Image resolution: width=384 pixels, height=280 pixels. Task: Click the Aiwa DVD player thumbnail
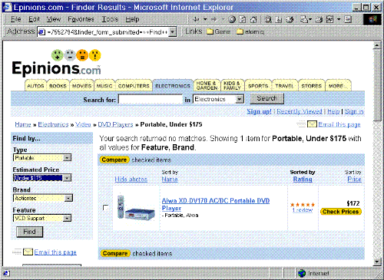point(136,207)
